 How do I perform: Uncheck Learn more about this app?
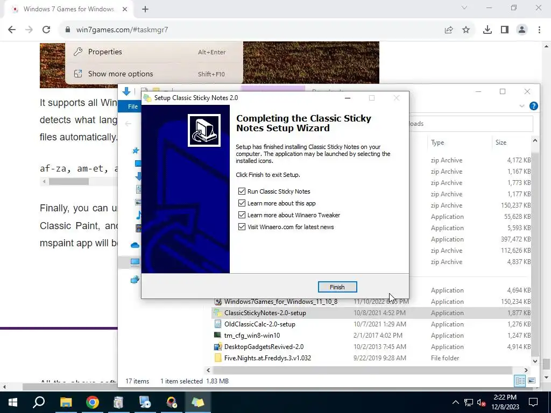click(242, 203)
